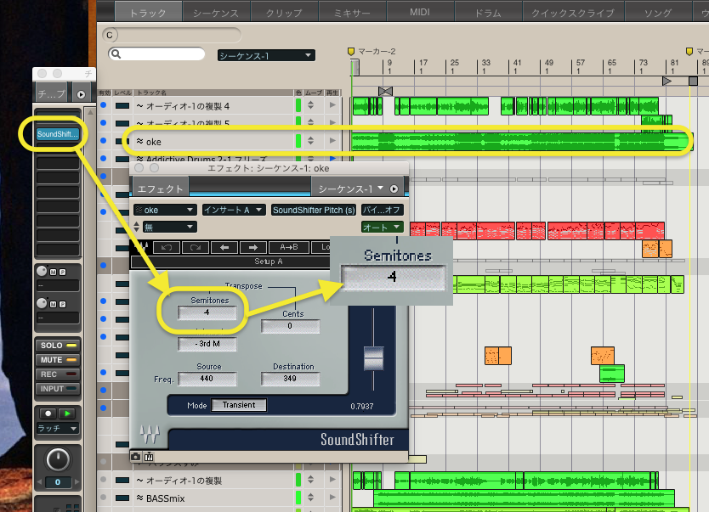The height and width of the screenshot is (512, 709).
Task: Click the previous preset left arrow
Action: [x=224, y=247]
